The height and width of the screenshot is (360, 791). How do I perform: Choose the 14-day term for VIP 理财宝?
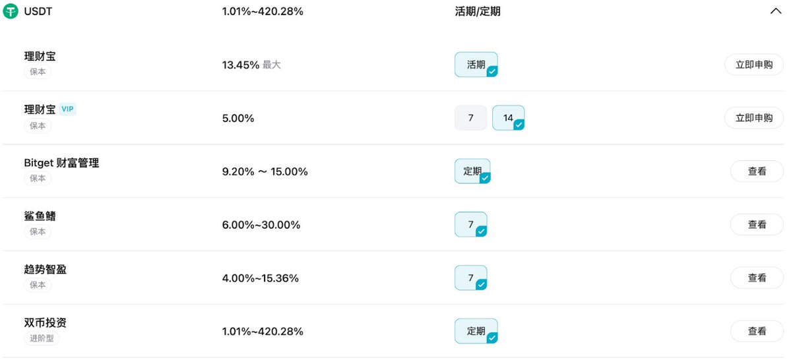click(508, 118)
